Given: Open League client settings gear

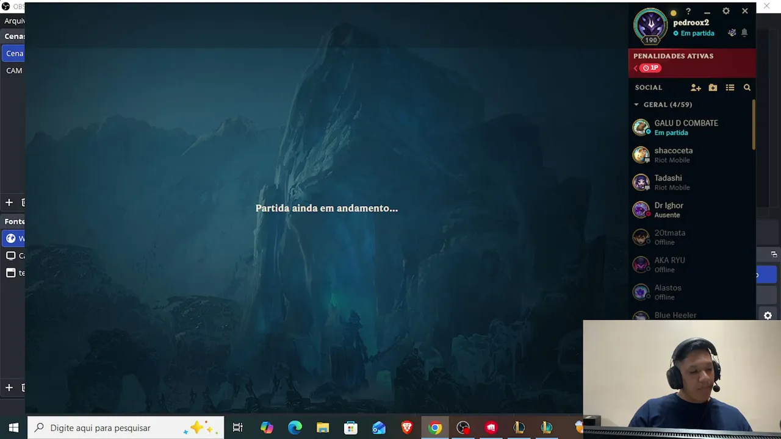Looking at the screenshot, I should point(726,11).
